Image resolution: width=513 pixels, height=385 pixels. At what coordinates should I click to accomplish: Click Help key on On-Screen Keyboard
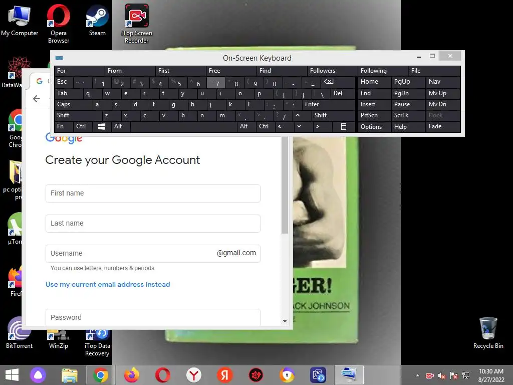pyautogui.click(x=408, y=127)
